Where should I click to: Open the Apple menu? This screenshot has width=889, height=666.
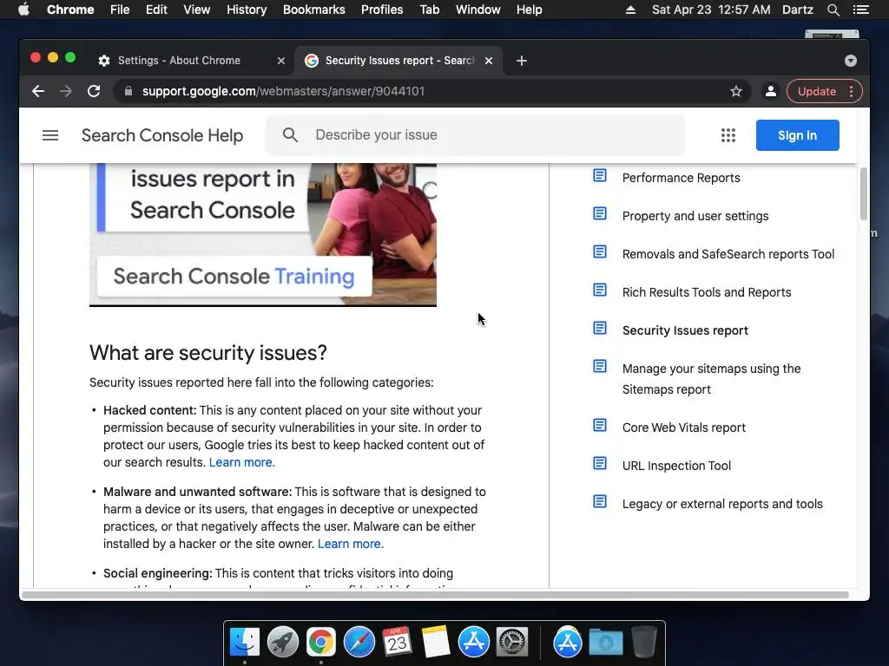(23, 10)
